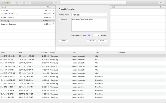This screenshot has width=166, height=103.
Task: Select log entry beginning 25.11.19, 13:40:01
Action: (x=83, y=63)
